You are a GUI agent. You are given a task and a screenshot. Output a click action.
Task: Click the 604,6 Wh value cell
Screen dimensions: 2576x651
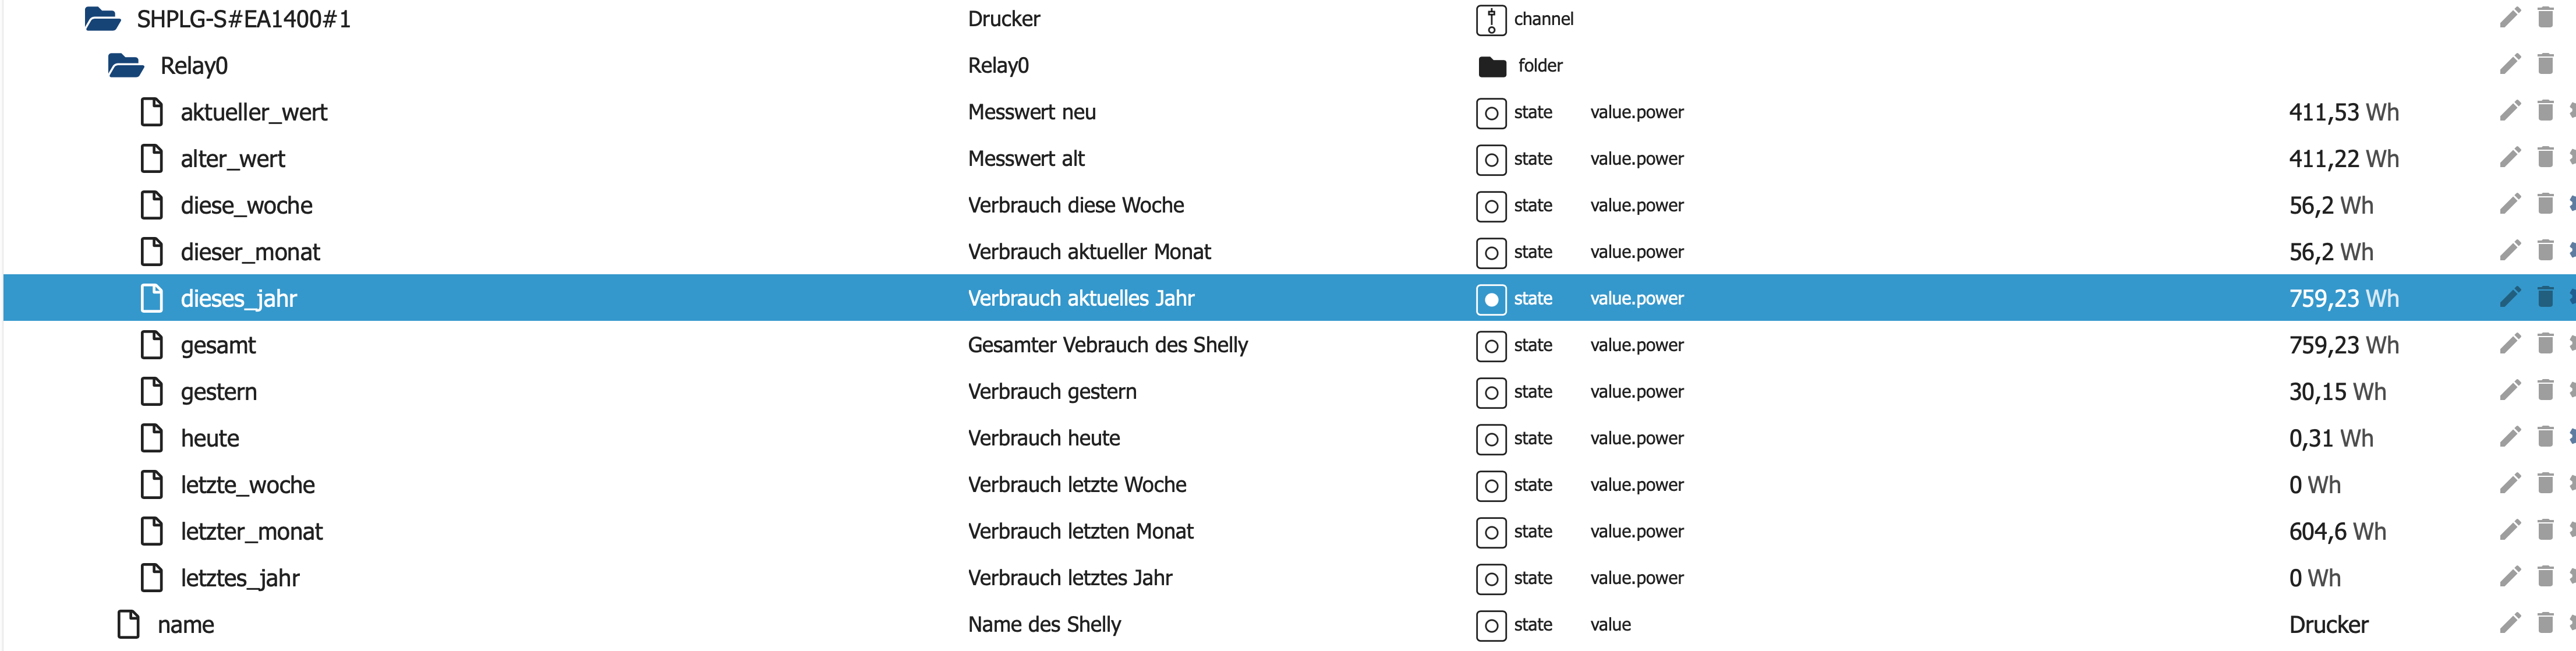click(x=2337, y=531)
